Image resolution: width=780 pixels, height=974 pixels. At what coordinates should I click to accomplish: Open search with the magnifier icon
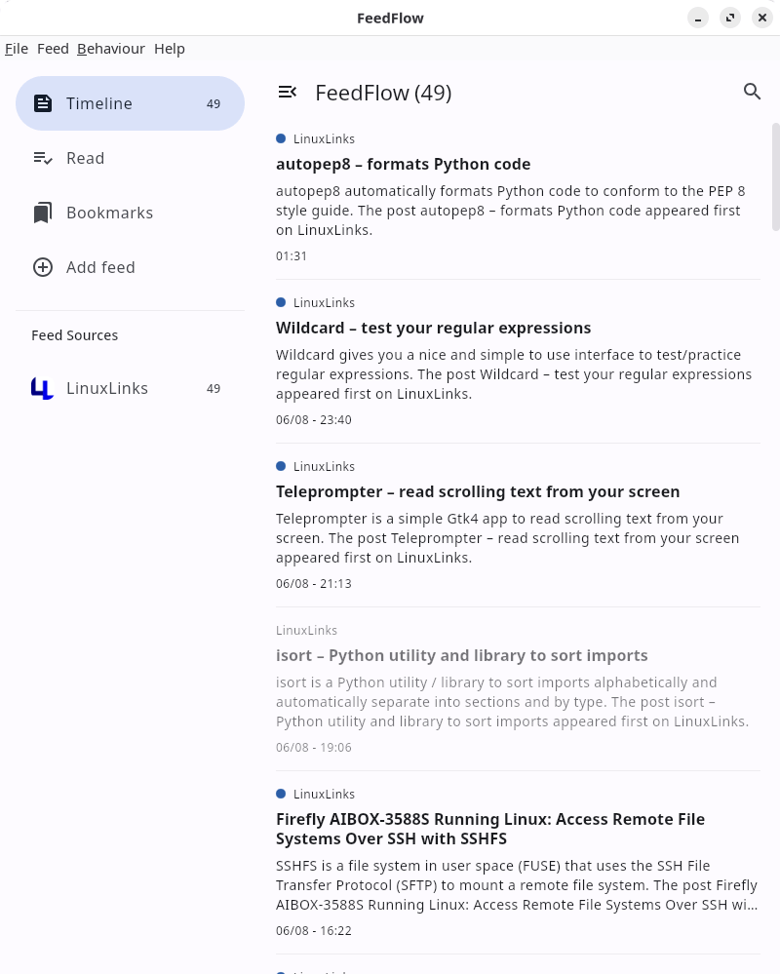pos(752,92)
